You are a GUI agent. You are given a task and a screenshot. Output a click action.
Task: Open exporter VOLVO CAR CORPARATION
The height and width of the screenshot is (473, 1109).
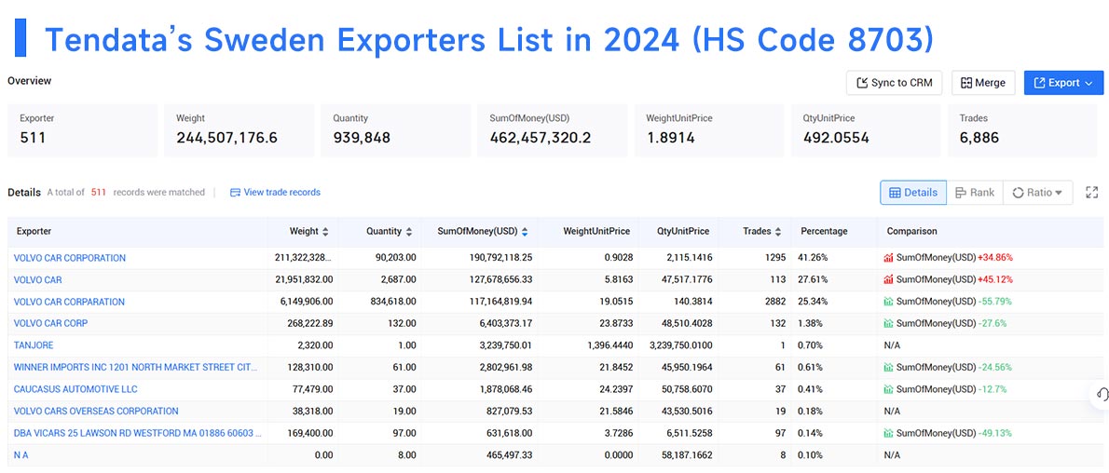(69, 302)
